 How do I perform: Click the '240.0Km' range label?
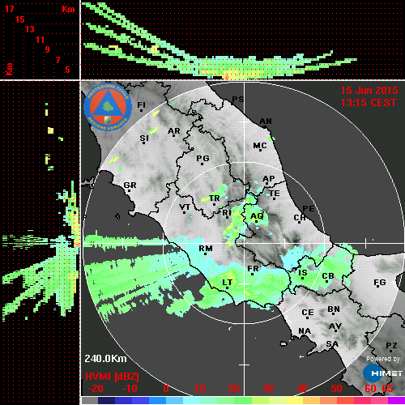pos(105,359)
